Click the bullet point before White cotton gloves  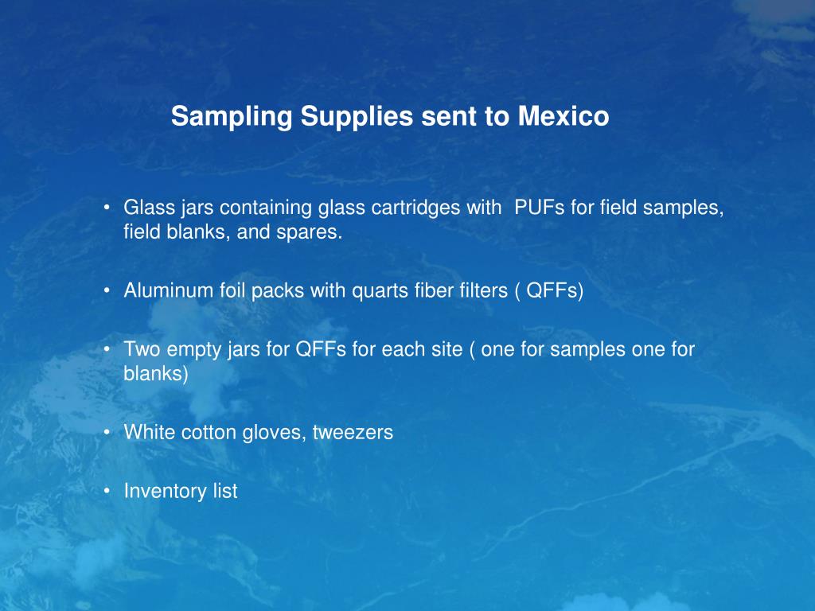pos(107,433)
